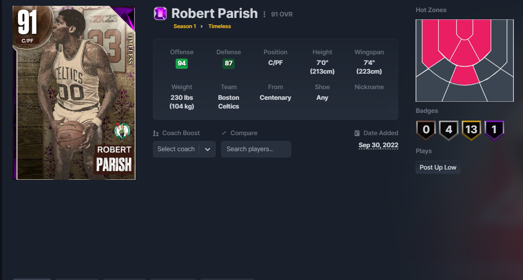Click the Hot Zones heading
Screen dimensions: 523x280
click(431, 10)
